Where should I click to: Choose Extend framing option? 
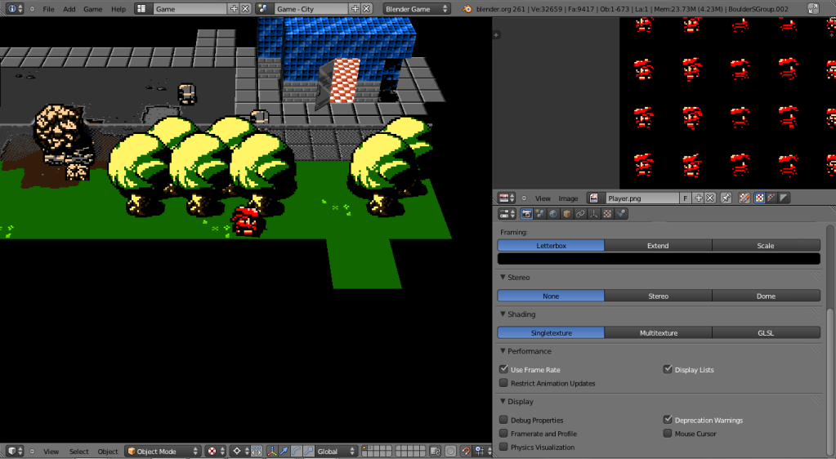[658, 245]
